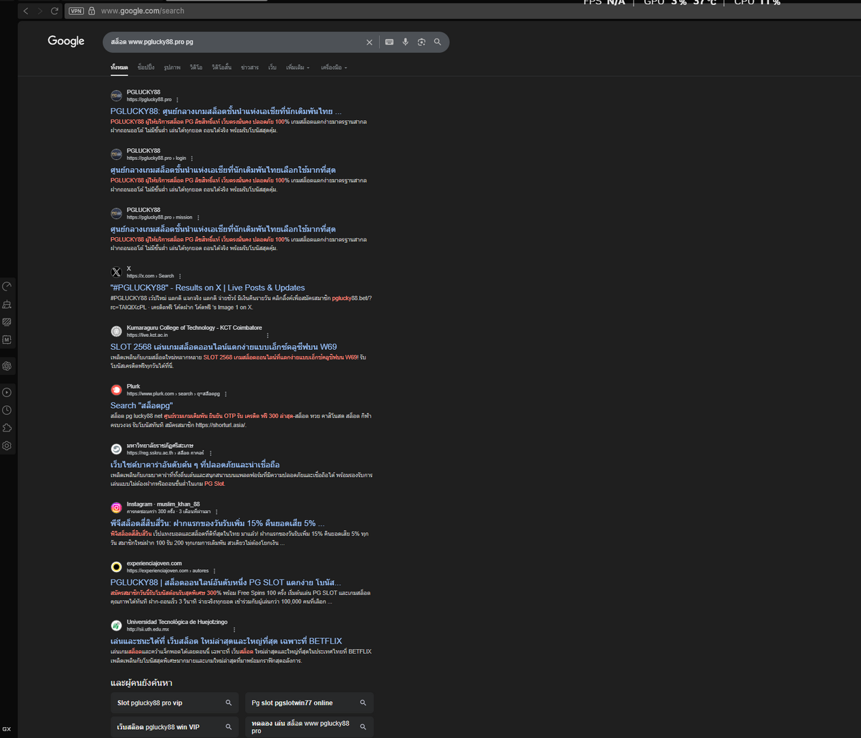The width and height of the screenshot is (861, 738).
Task: Switch to the ข่าวสาร (News) tab
Action: point(250,68)
